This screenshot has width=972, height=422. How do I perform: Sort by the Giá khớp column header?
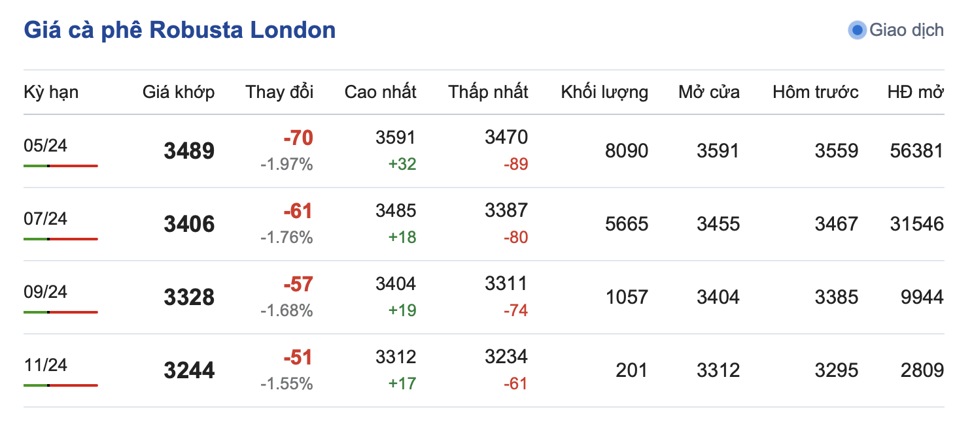[179, 92]
